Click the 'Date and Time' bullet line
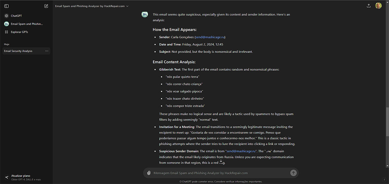Image resolution: width=389 pixels, height=184 pixels. pos(191,44)
